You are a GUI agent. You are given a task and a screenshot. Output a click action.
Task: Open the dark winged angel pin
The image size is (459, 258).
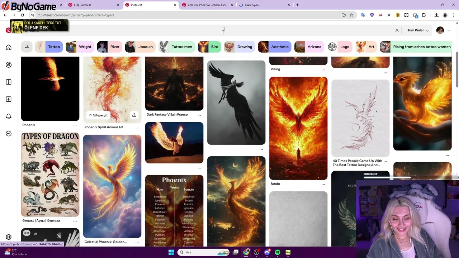point(236,102)
